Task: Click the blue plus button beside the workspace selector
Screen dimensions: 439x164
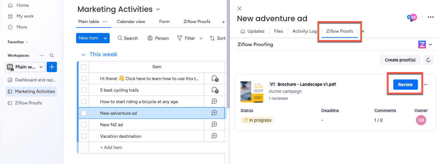Action: pyautogui.click(x=52, y=67)
